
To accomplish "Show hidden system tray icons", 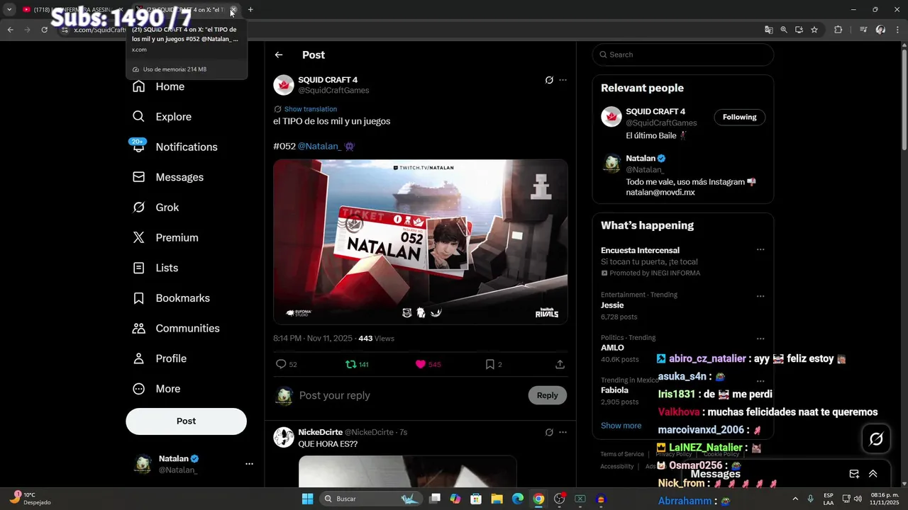I will pyautogui.click(x=795, y=499).
